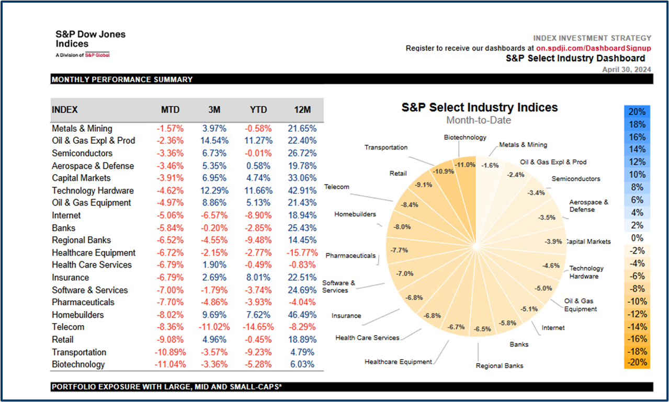
Task: Click the Metals & Mining pie slice value
Action: point(487,166)
